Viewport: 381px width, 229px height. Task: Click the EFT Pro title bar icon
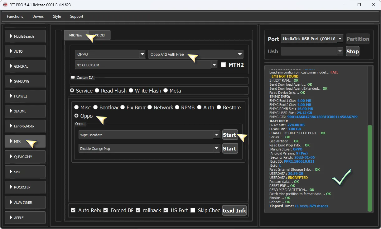(x=5, y=5)
